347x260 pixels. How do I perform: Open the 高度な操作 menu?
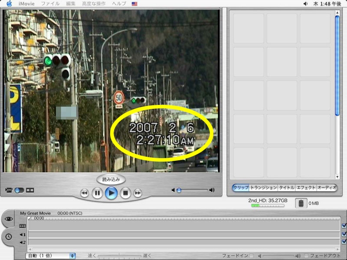coord(94,3)
